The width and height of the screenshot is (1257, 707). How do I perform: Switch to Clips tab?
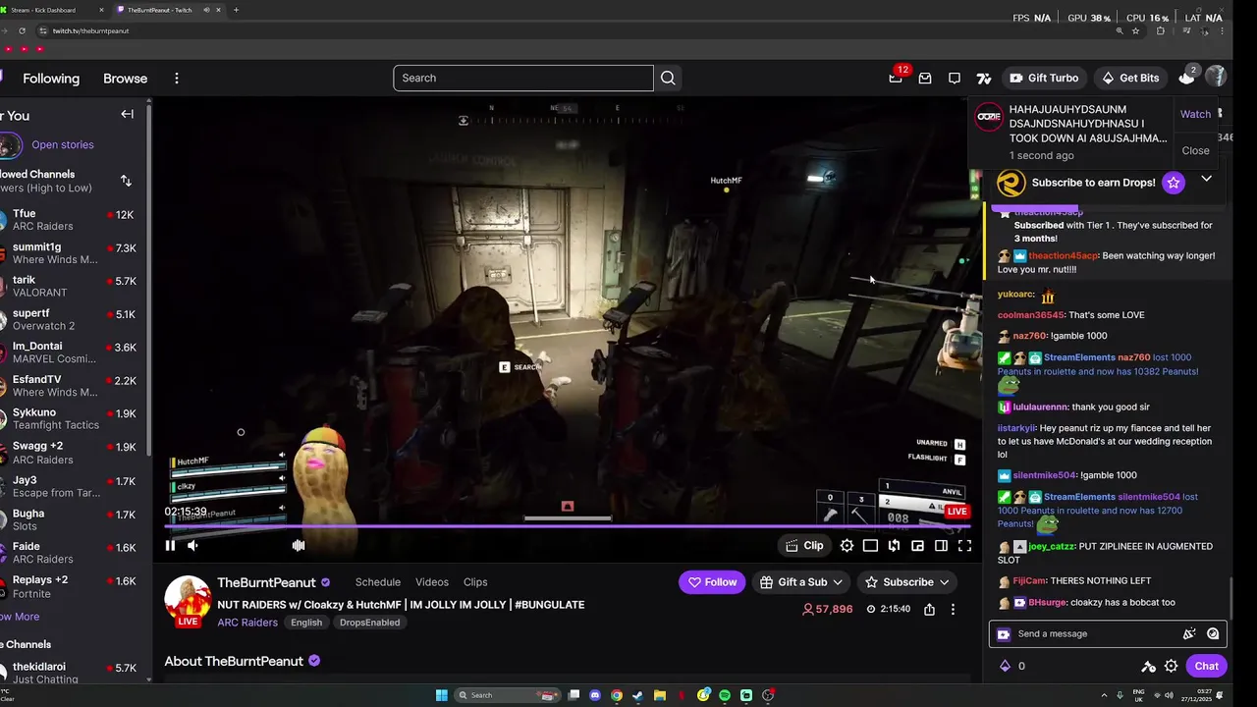475,582
